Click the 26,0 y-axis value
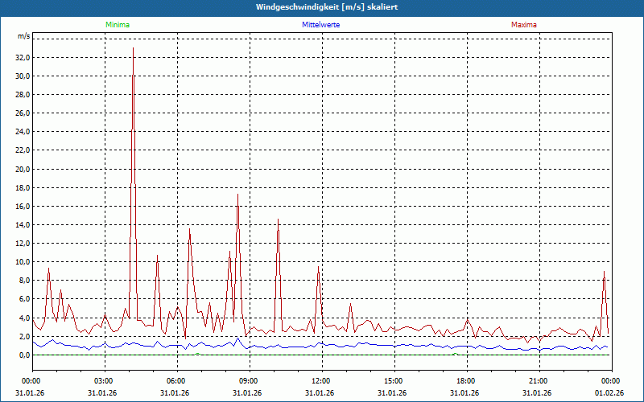 tap(23, 113)
